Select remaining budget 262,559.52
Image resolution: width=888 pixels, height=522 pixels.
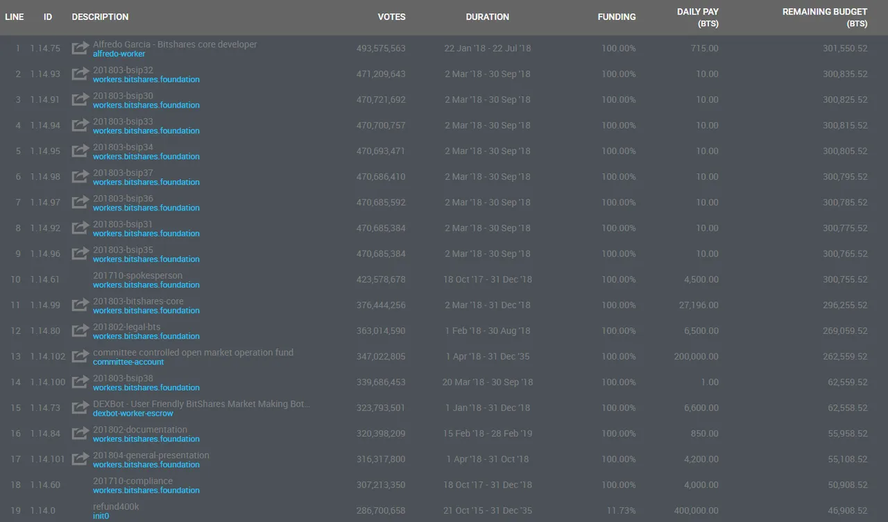coord(846,357)
